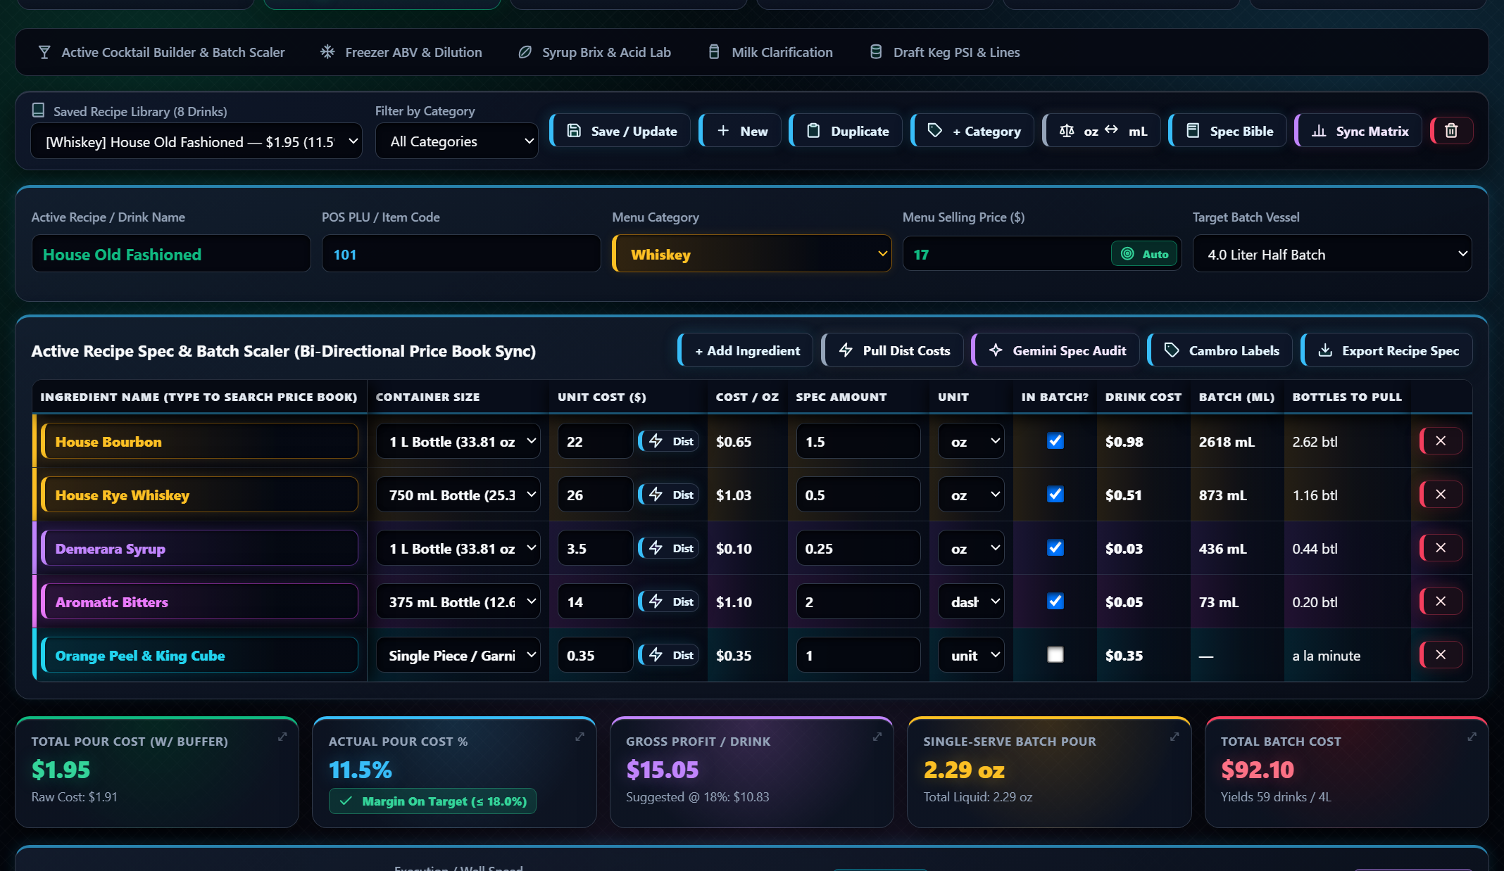Screen dimensions: 1504x871
Task: Click the Save / Update button
Action: (x=620, y=131)
